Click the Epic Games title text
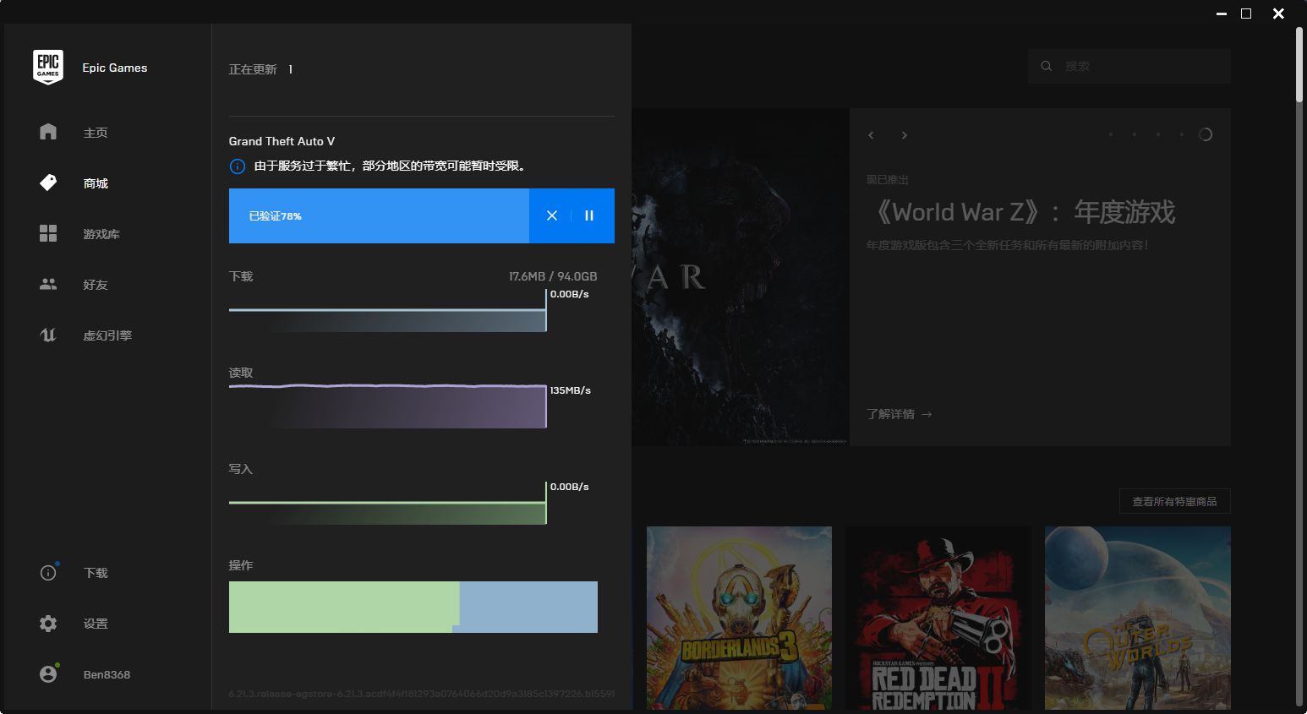1307x714 pixels. point(115,68)
